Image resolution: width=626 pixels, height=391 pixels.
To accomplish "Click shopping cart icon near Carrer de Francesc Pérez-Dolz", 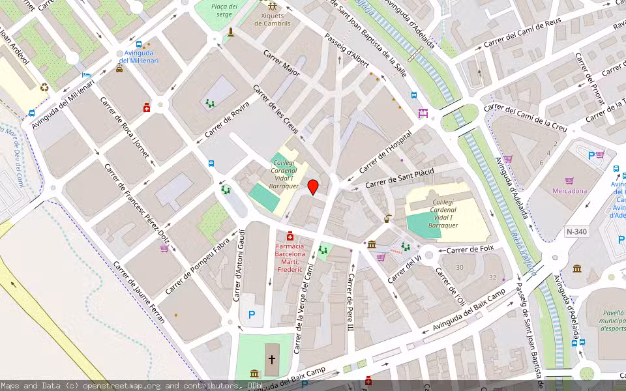I will point(164,248).
